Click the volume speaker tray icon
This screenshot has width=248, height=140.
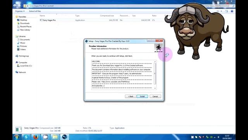tap(219, 137)
